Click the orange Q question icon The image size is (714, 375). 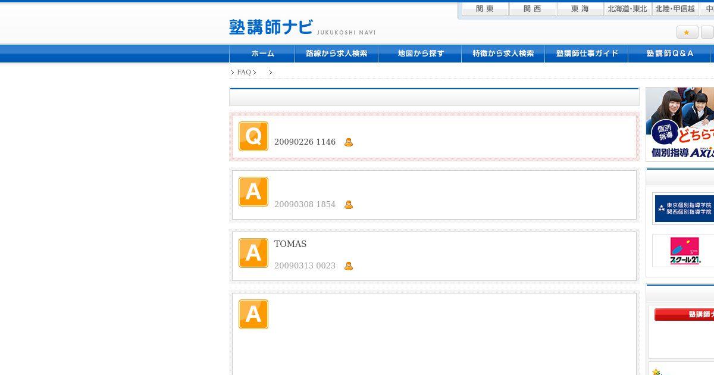click(x=253, y=136)
